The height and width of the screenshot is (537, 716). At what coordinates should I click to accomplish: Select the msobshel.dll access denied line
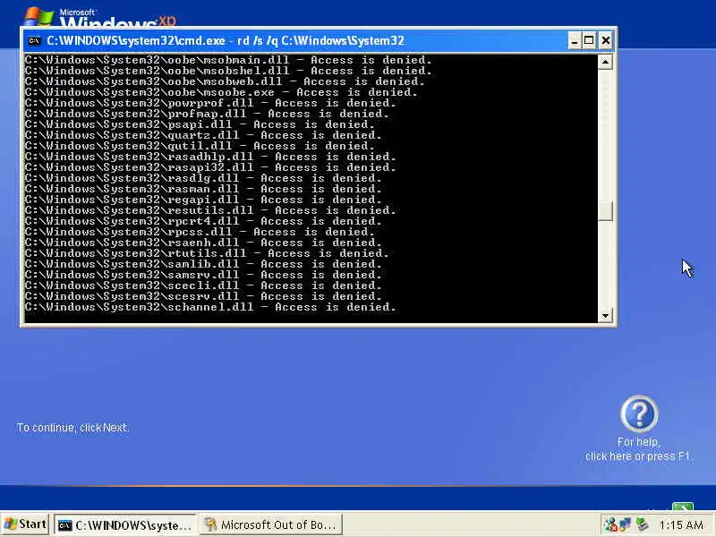pyautogui.click(x=228, y=71)
